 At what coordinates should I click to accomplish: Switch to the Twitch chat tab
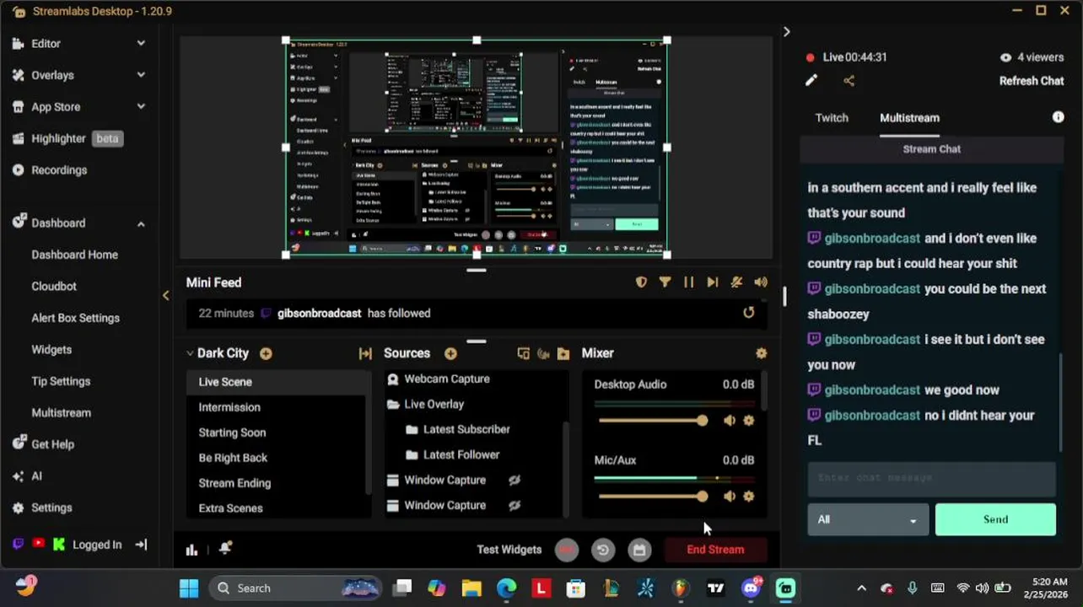pos(832,118)
